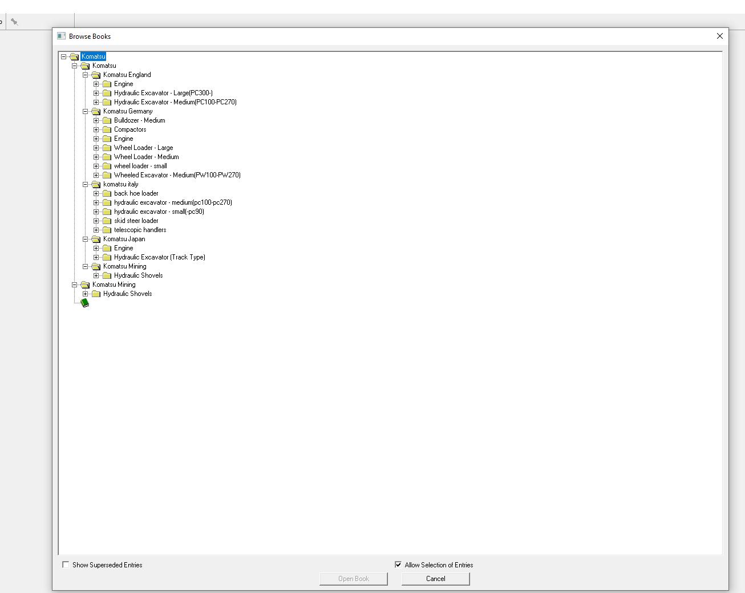This screenshot has height=593, width=745.
Task: Collapse the root Komatsu node
Action: [x=64, y=56]
